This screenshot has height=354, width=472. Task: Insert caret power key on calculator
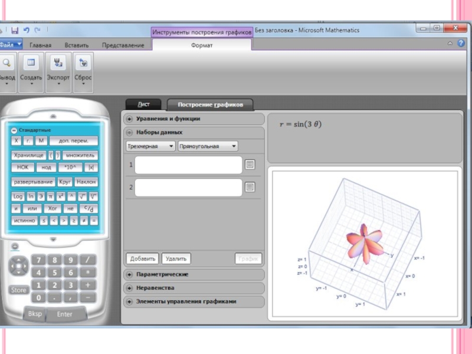[71, 196]
